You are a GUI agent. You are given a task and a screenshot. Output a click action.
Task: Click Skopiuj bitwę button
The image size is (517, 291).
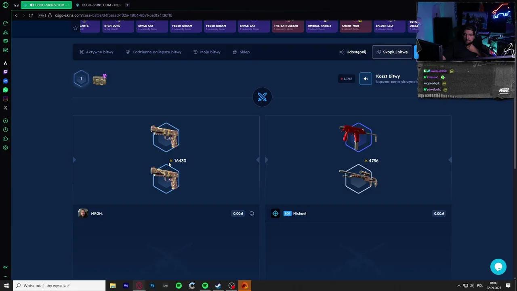coord(392,52)
